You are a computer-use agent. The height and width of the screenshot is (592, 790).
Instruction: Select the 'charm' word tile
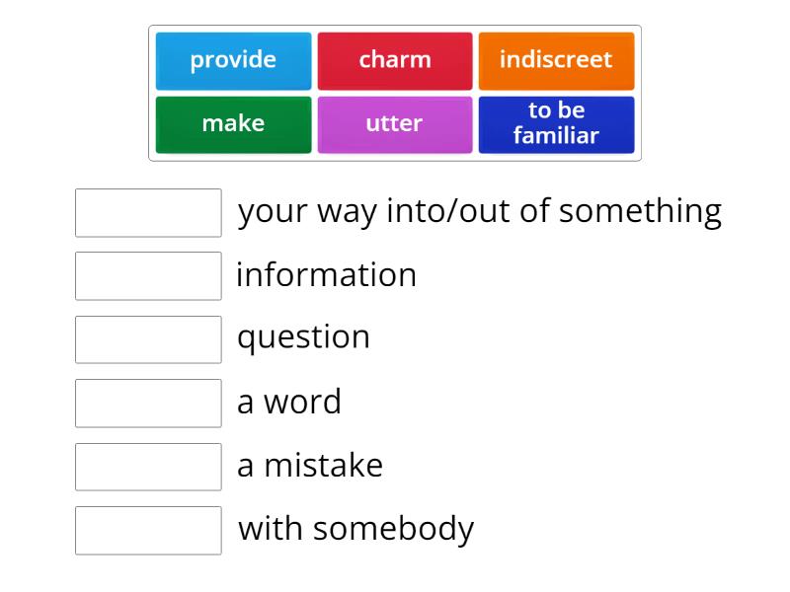click(x=395, y=60)
